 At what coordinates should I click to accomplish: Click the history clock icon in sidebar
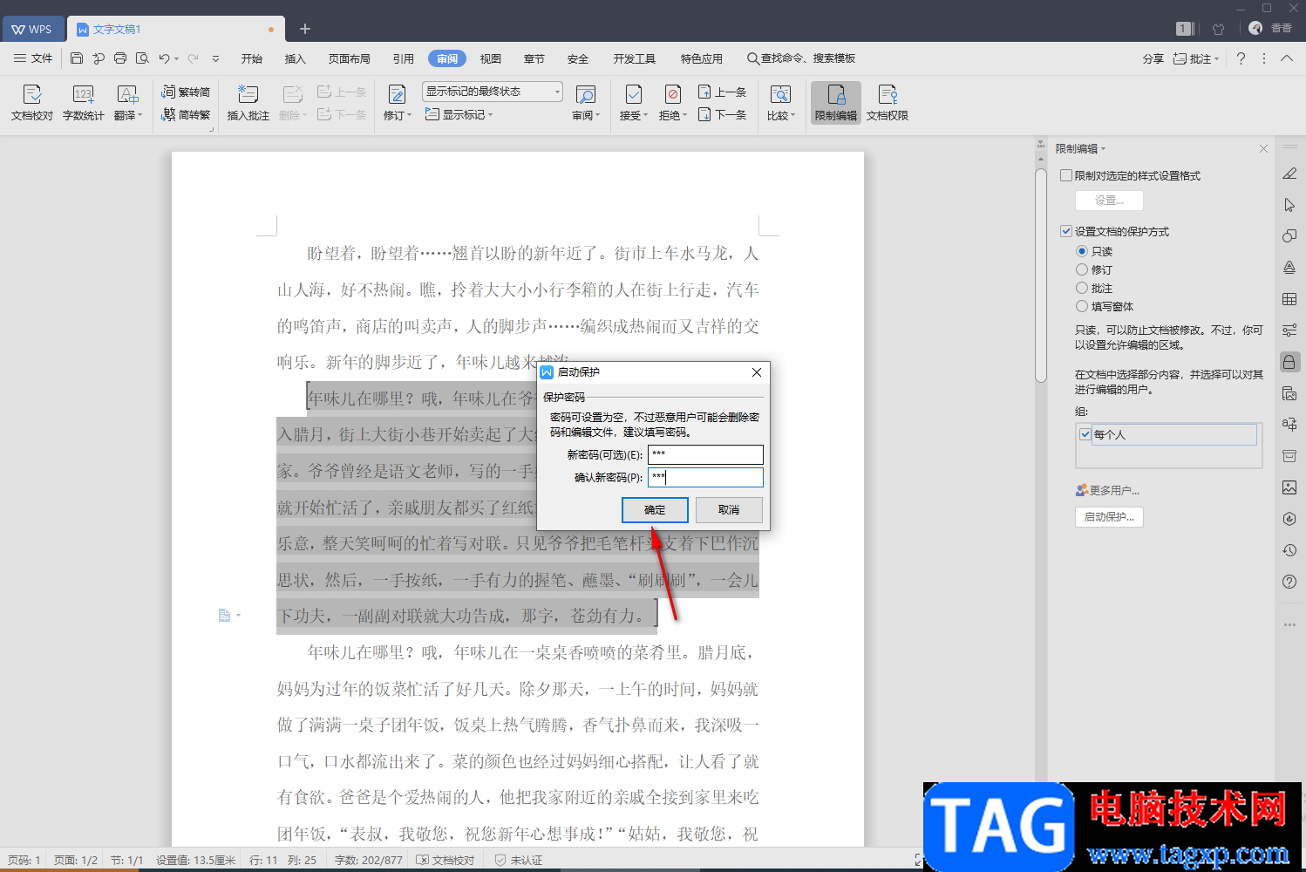click(x=1289, y=550)
